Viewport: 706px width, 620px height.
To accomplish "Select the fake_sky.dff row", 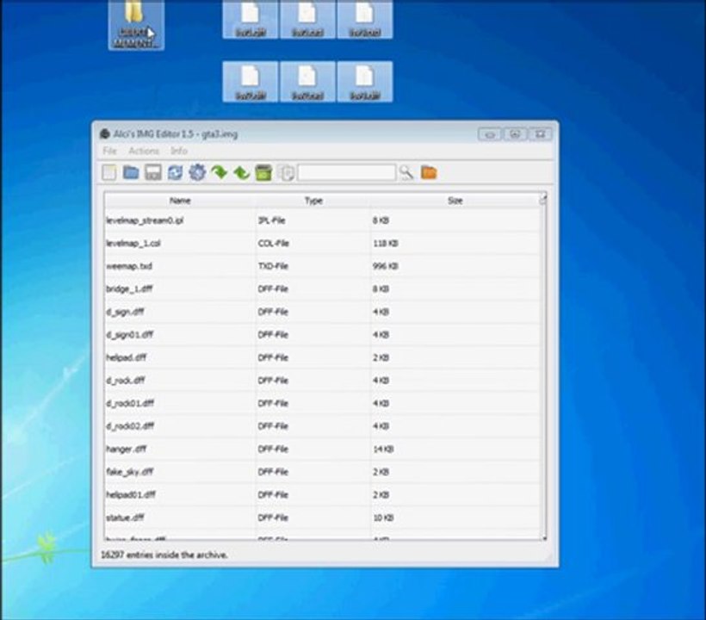I will (x=322, y=472).
